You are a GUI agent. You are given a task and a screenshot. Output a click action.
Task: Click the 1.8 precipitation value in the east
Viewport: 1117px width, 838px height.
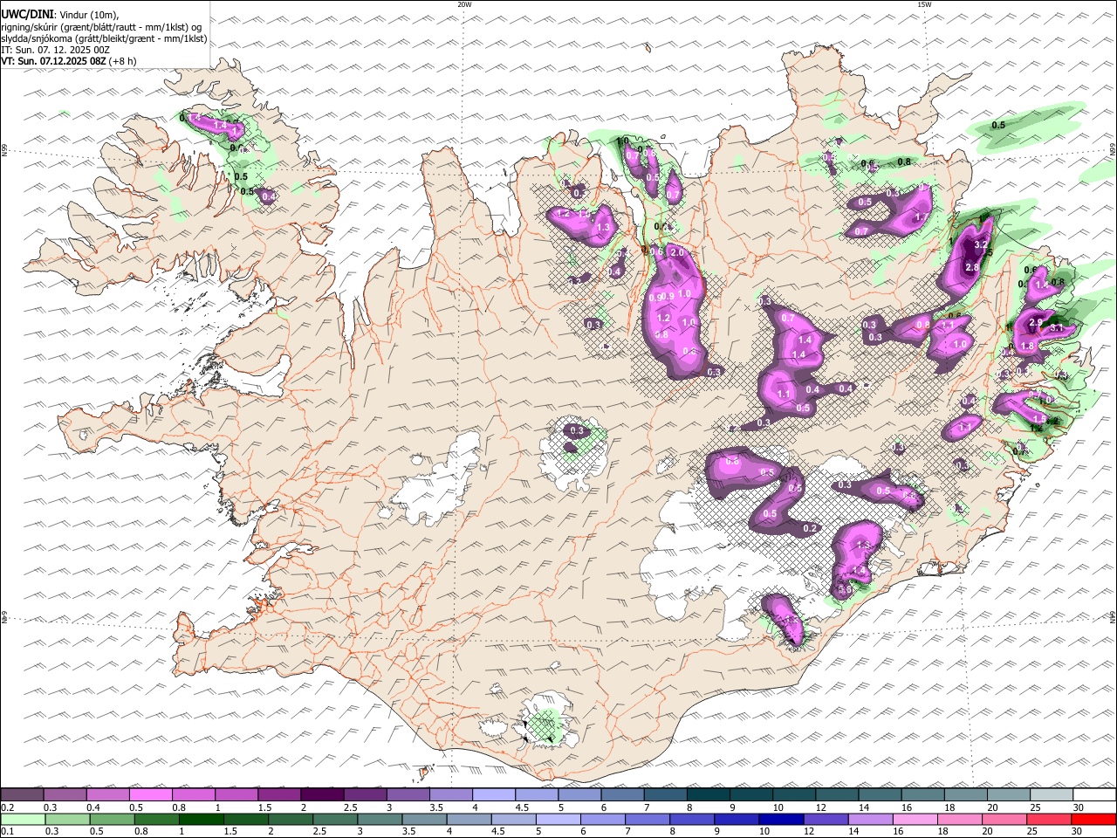point(1027,346)
